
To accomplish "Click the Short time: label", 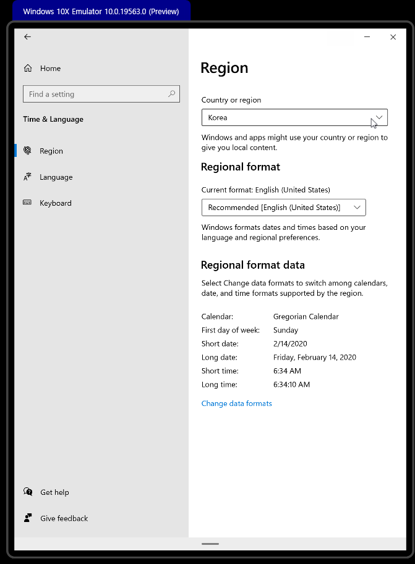I will tap(220, 371).
